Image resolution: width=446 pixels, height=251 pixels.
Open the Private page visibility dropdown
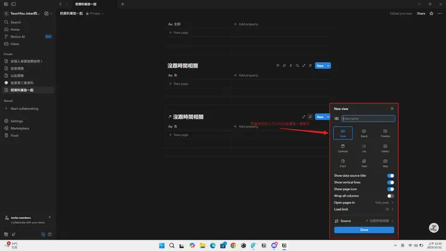pyautogui.click(x=95, y=13)
